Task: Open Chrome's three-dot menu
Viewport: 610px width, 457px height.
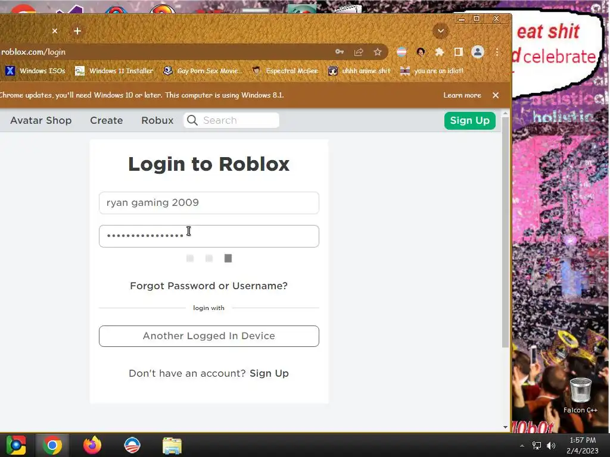Action: click(497, 52)
